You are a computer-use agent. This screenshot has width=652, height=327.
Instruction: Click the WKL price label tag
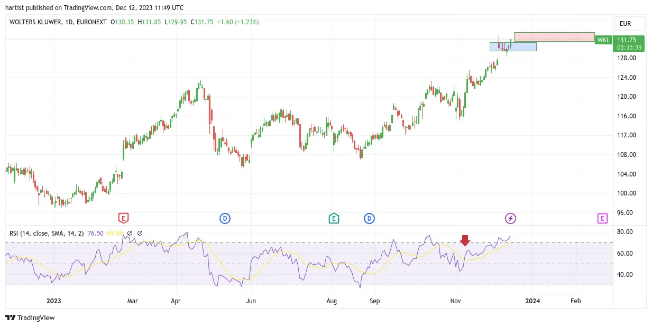[x=603, y=40]
